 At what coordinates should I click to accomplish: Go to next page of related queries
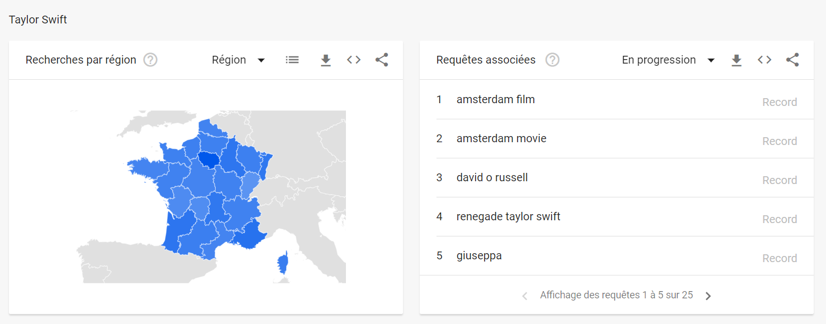(708, 295)
